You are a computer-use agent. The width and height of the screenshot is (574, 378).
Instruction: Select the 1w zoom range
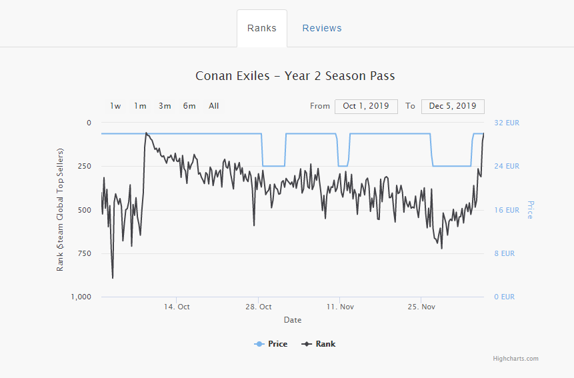(x=115, y=106)
